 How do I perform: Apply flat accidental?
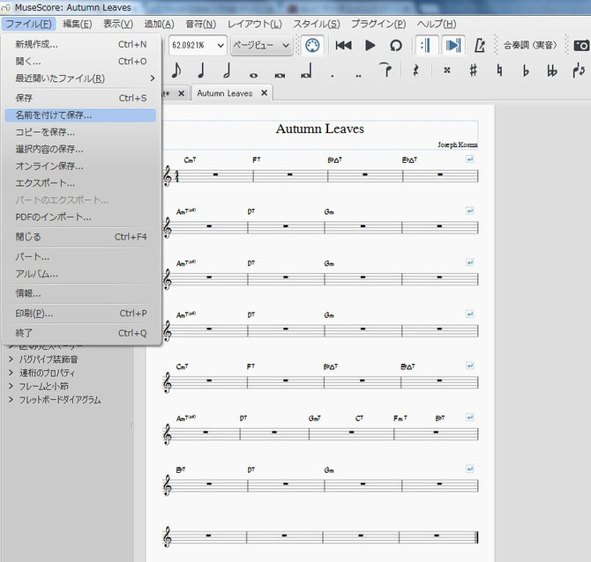point(526,70)
